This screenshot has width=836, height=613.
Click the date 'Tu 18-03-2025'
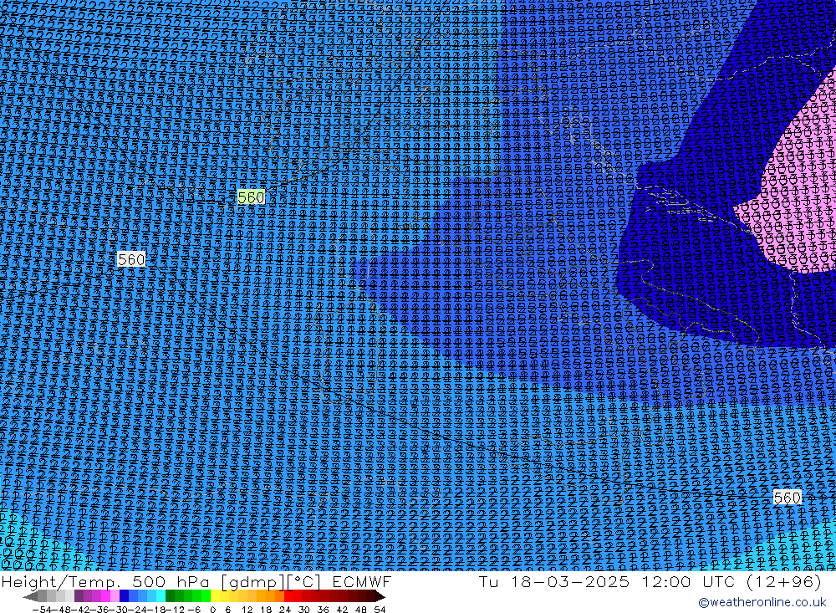pyautogui.click(x=554, y=582)
